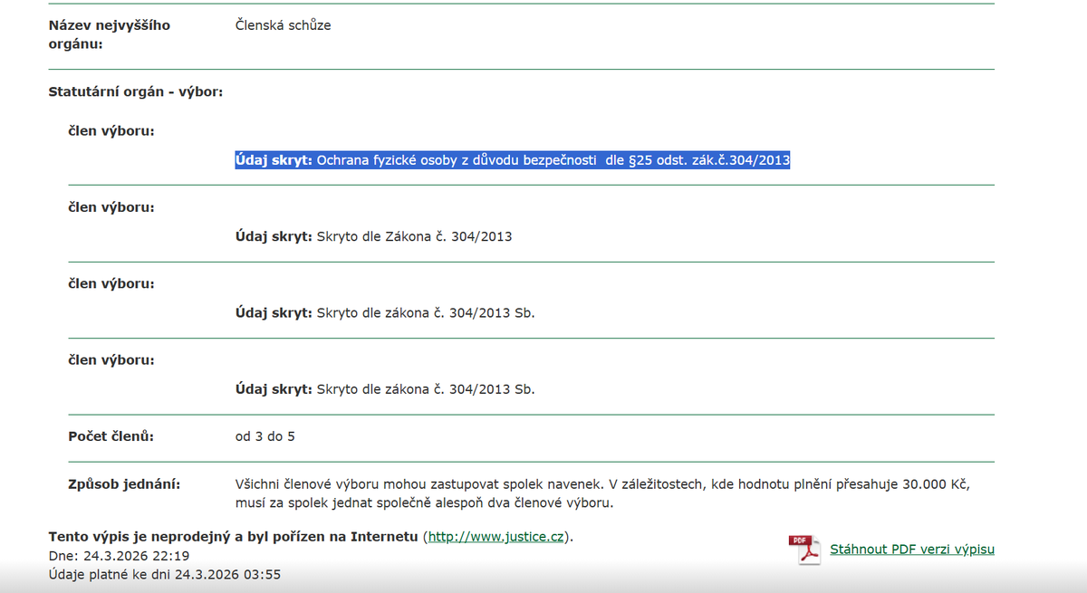The image size is (1087, 593).
Task: Follow the http://www.justice.cz link
Action: [497, 537]
